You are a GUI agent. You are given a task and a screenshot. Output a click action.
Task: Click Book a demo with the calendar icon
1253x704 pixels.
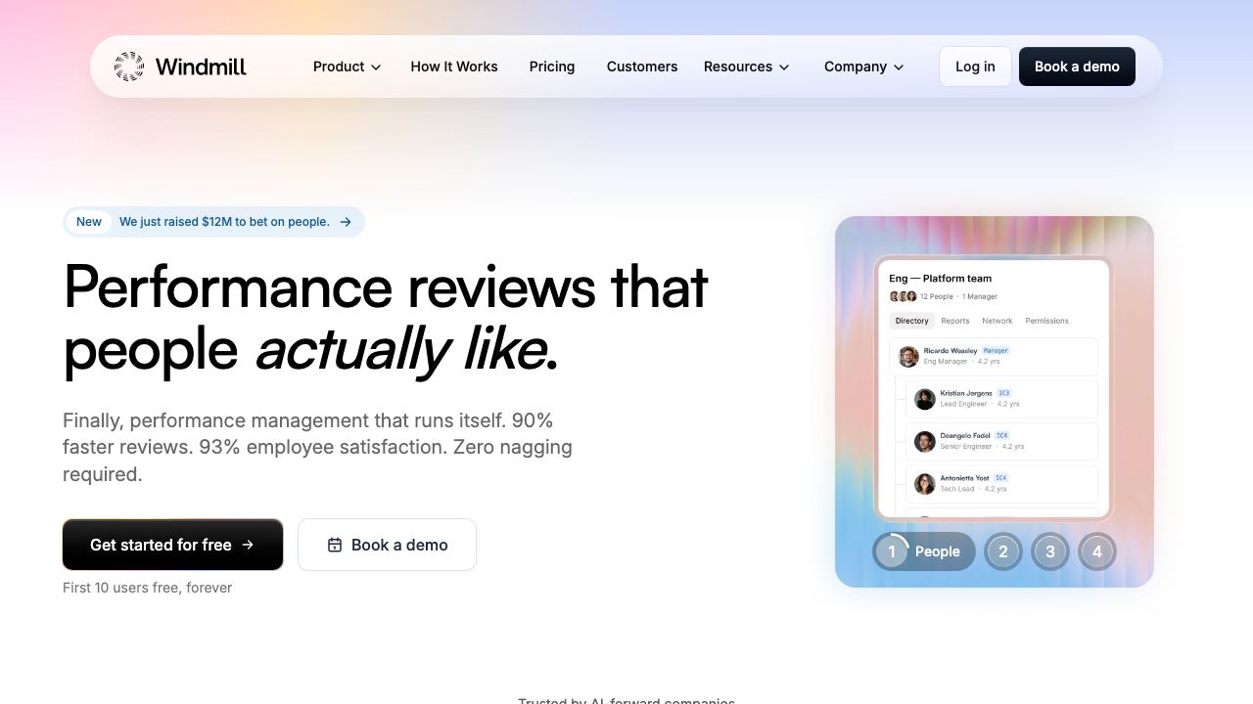[x=387, y=545]
